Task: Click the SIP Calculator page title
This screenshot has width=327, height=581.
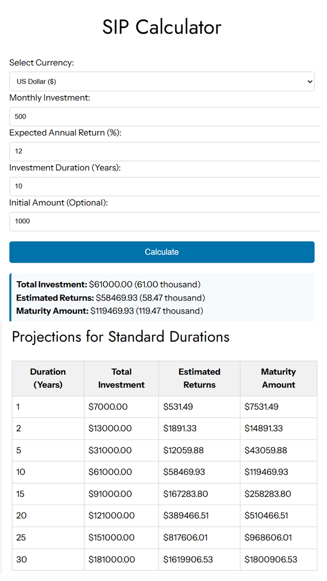Action: coord(162,27)
